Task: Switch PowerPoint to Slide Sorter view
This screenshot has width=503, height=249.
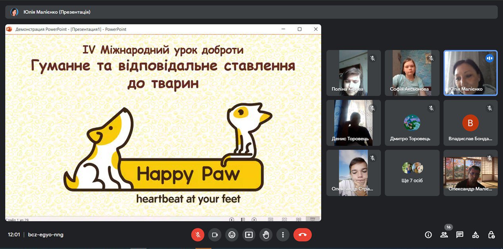Action: 284,219
